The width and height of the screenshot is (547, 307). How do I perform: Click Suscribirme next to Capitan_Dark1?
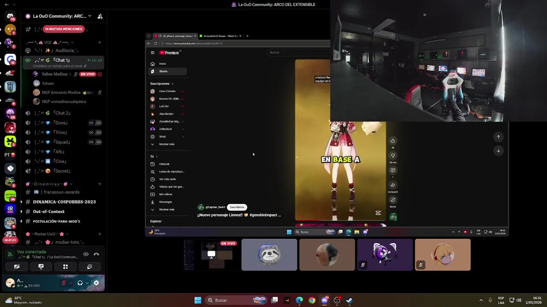[237, 207]
